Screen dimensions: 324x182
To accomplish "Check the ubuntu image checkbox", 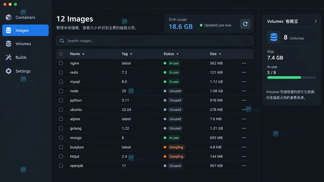I will (x=61, y=110).
